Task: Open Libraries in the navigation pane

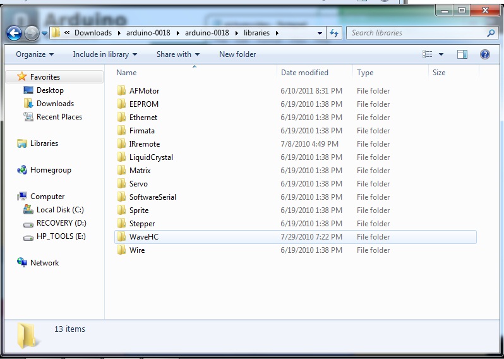Action: tap(44, 143)
